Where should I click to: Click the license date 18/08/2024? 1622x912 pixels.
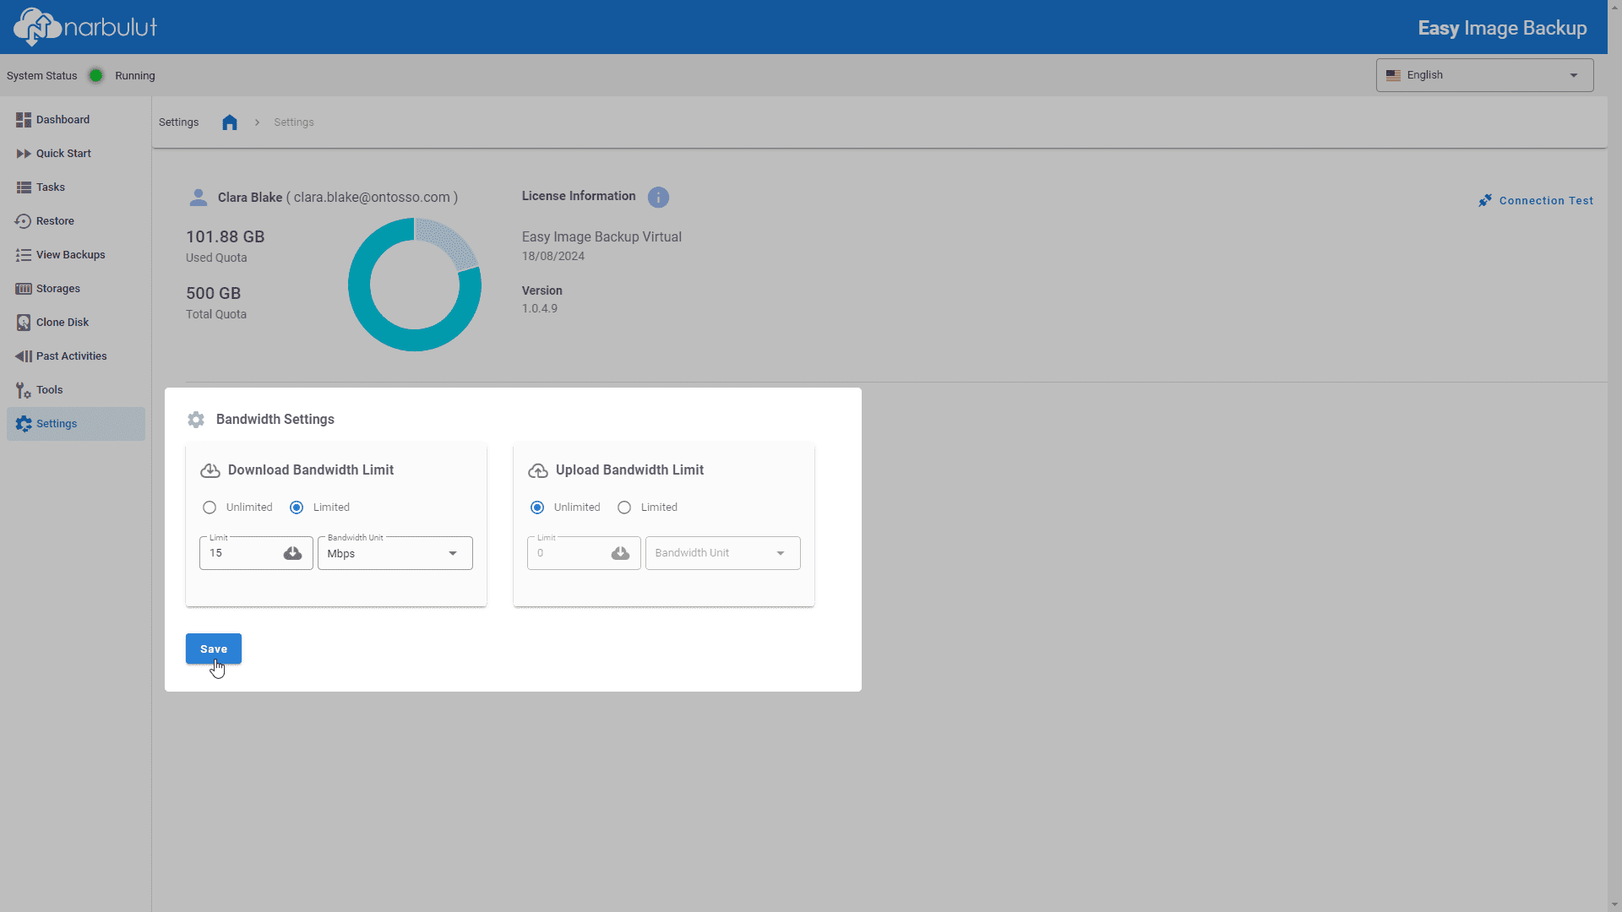[553, 256]
